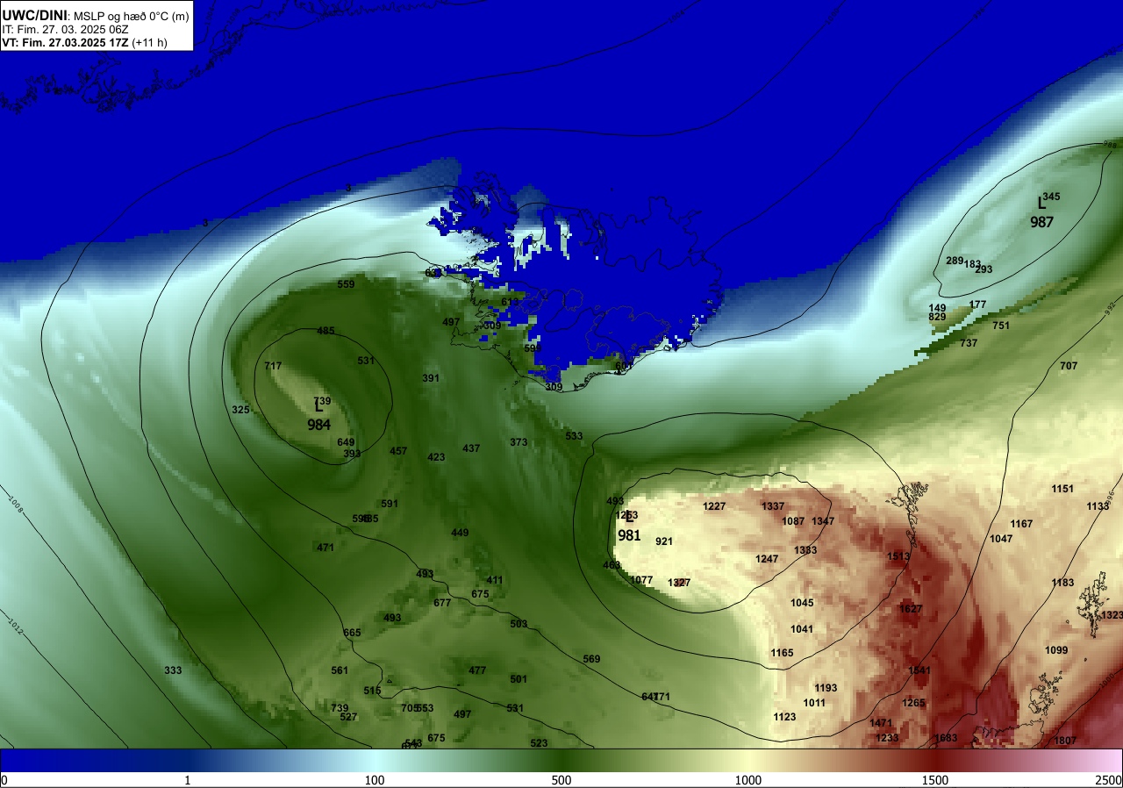Screen dimensions: 1123x788
Task: Click the 1123 height value
Action: coord(784,717)
